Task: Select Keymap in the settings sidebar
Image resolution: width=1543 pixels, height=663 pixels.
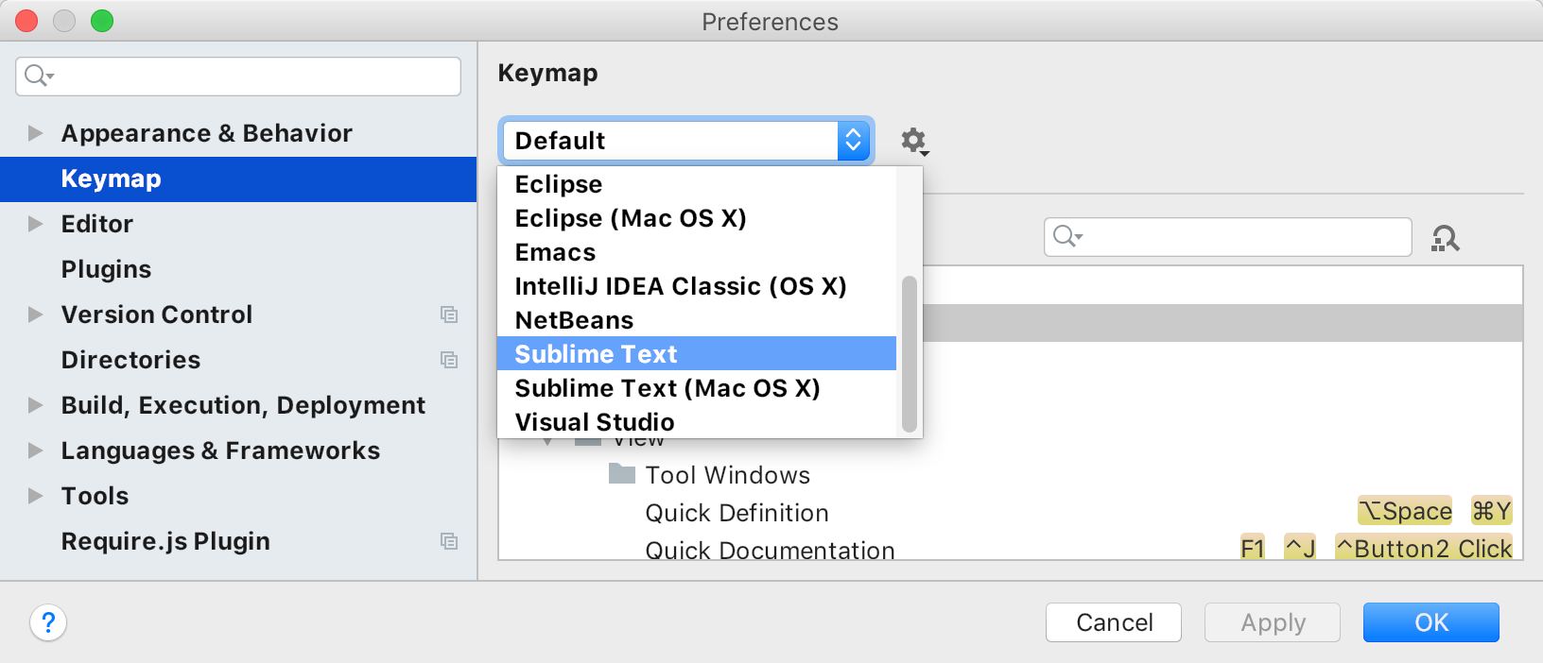Action: (x=238, y=178)
